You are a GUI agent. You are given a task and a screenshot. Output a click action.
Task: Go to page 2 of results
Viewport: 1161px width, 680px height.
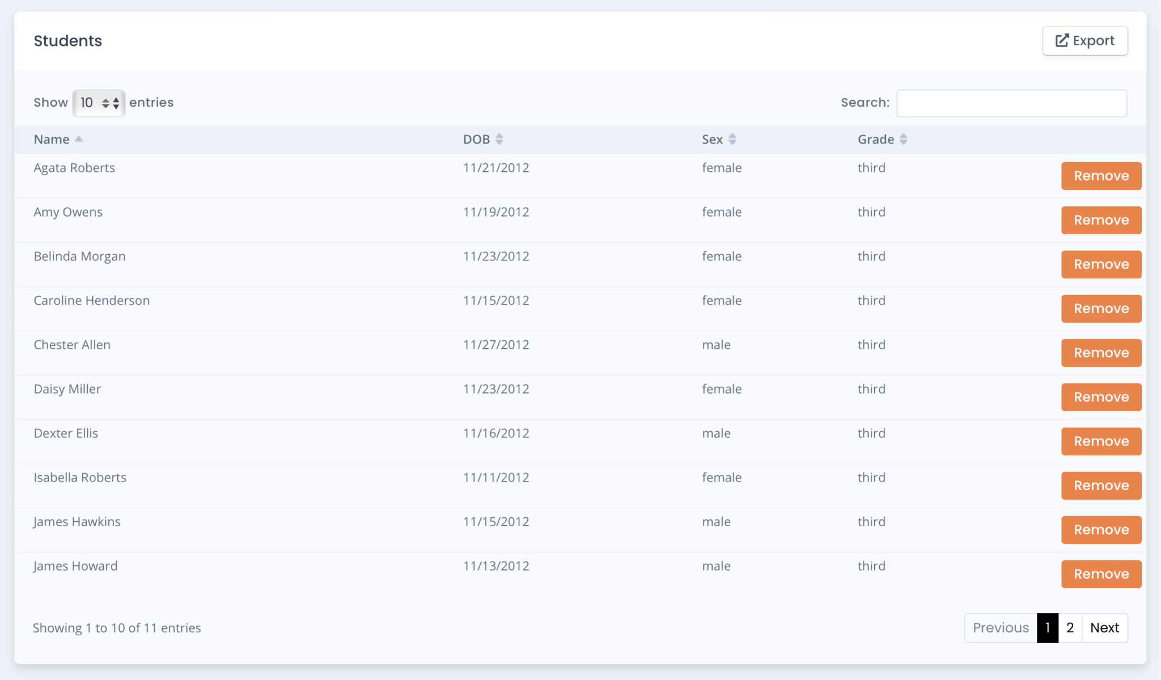(1070, 628)
